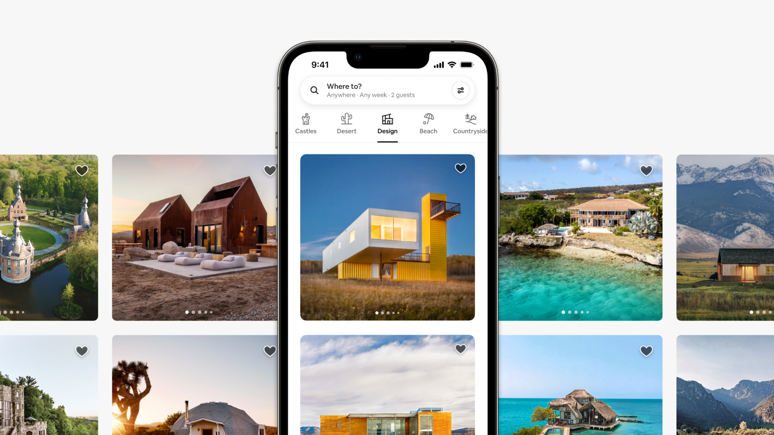Tap the search magnifier icon

315,90
